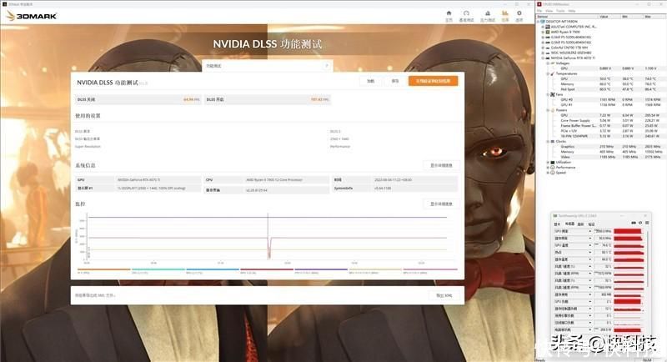The height and width of the screenshot is (362, 667).
Task: Click orange legend bar under monitoring chart
Action: coord(103,269)
